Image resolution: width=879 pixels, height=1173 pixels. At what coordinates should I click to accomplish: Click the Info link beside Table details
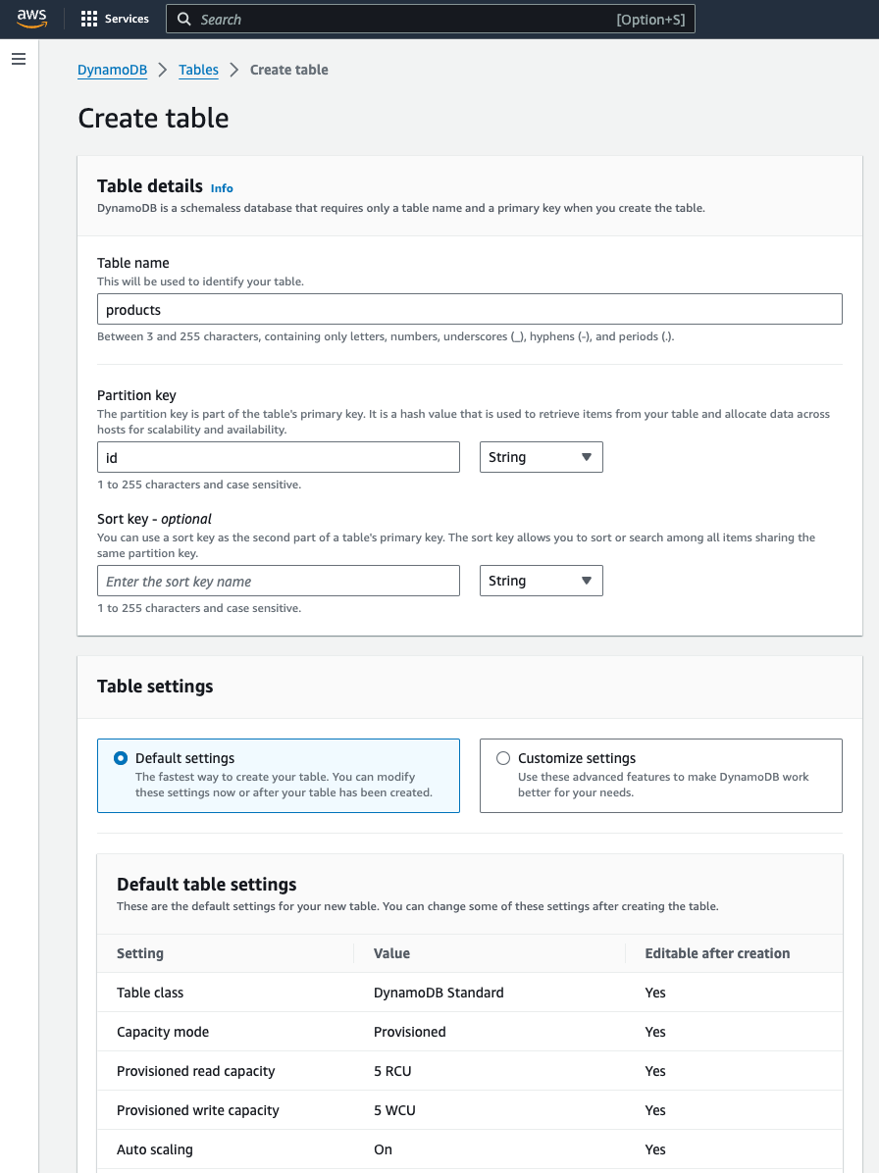coord(221,188)
